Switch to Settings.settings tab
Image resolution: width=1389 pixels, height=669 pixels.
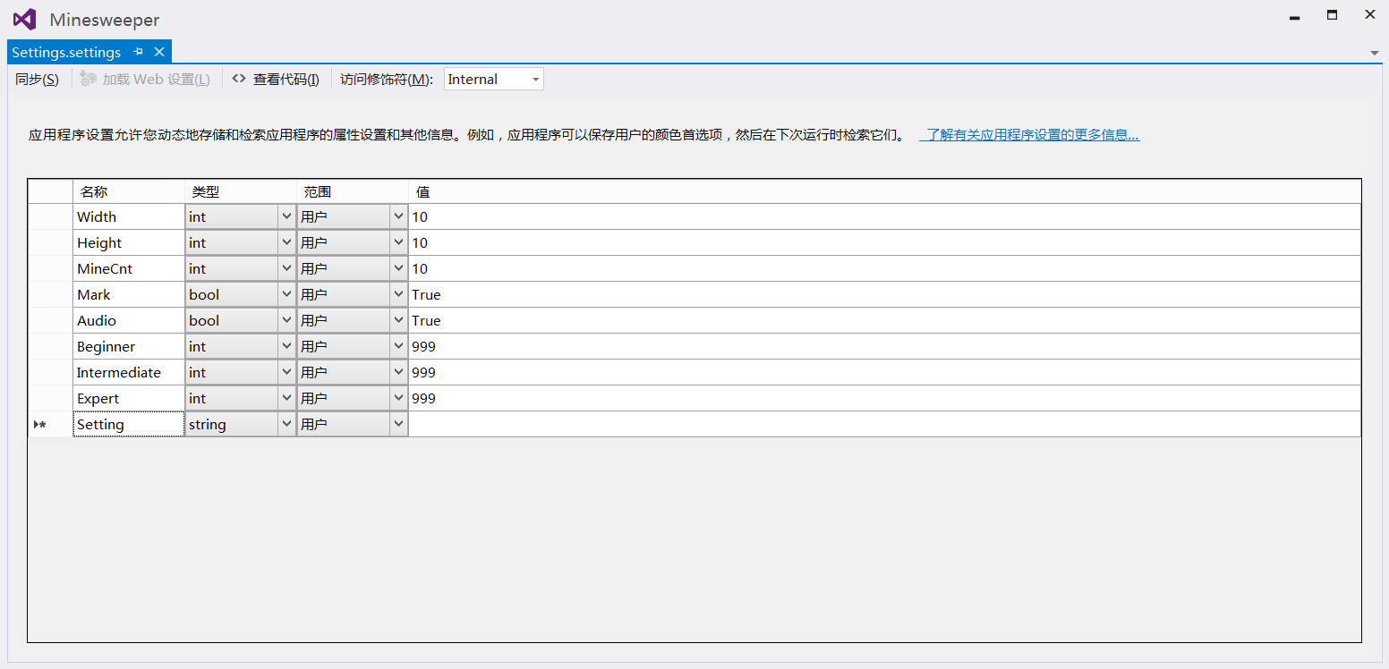[x=66, y=52]
